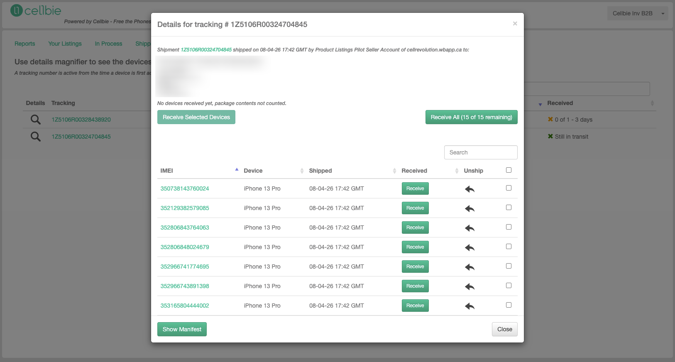Open IMEI link 352966741774695
The image size is (675, 362).
pyautogui.click(x=185, y=267)
